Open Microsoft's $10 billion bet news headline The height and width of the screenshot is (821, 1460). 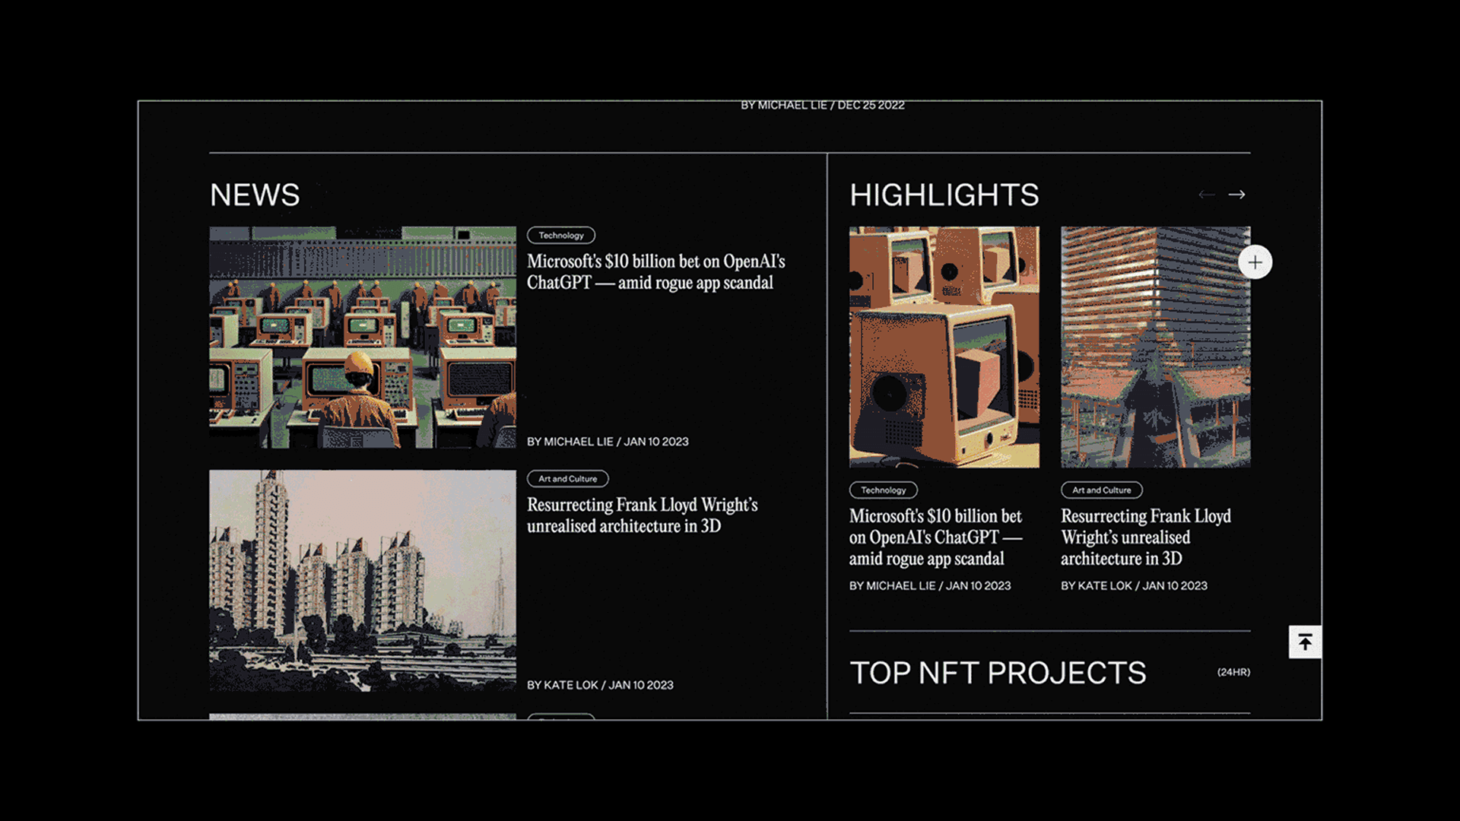[655, 272]
